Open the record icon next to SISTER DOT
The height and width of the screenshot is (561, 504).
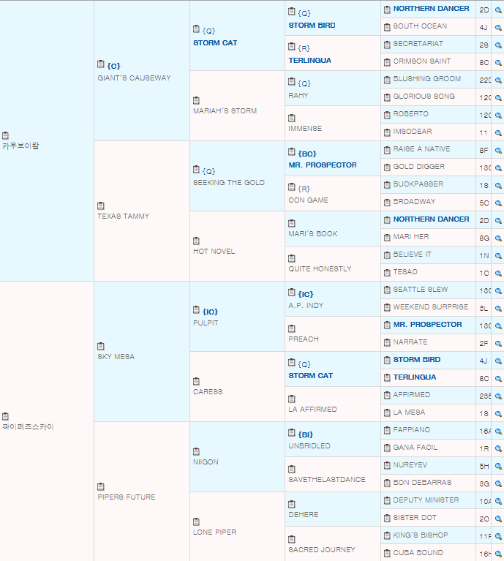point(387,518)
